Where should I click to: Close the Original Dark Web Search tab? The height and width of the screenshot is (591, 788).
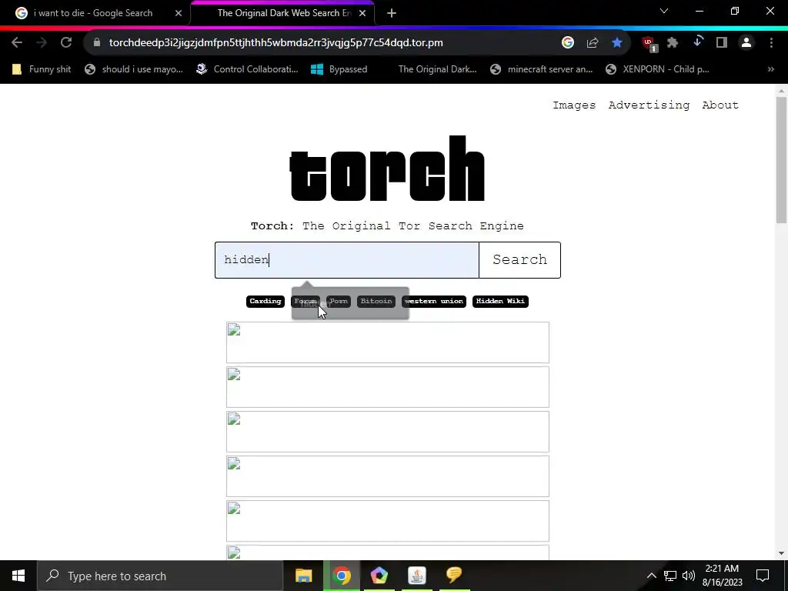pos(362,14)
